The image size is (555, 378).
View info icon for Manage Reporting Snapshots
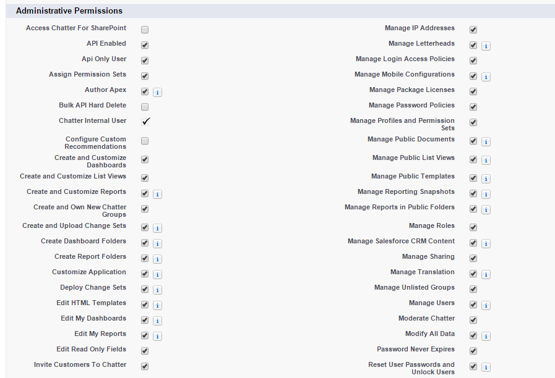[x=486, y=195]
